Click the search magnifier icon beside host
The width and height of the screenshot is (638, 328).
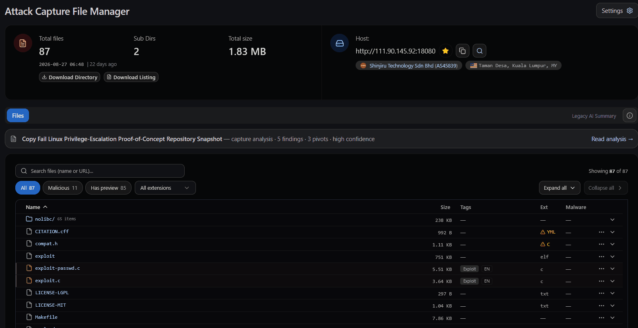[x=480, y=51]
